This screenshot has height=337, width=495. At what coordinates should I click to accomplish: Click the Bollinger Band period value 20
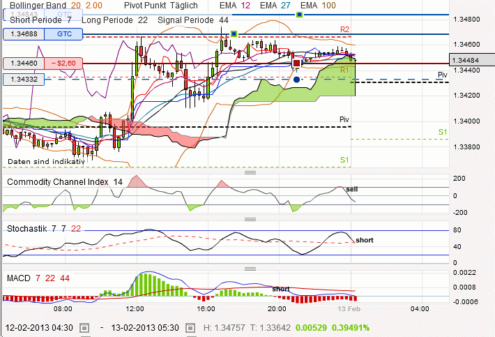click(x=76, y=6)
